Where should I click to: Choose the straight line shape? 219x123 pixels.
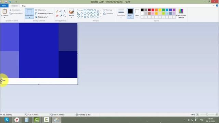[x=78, y=10]
